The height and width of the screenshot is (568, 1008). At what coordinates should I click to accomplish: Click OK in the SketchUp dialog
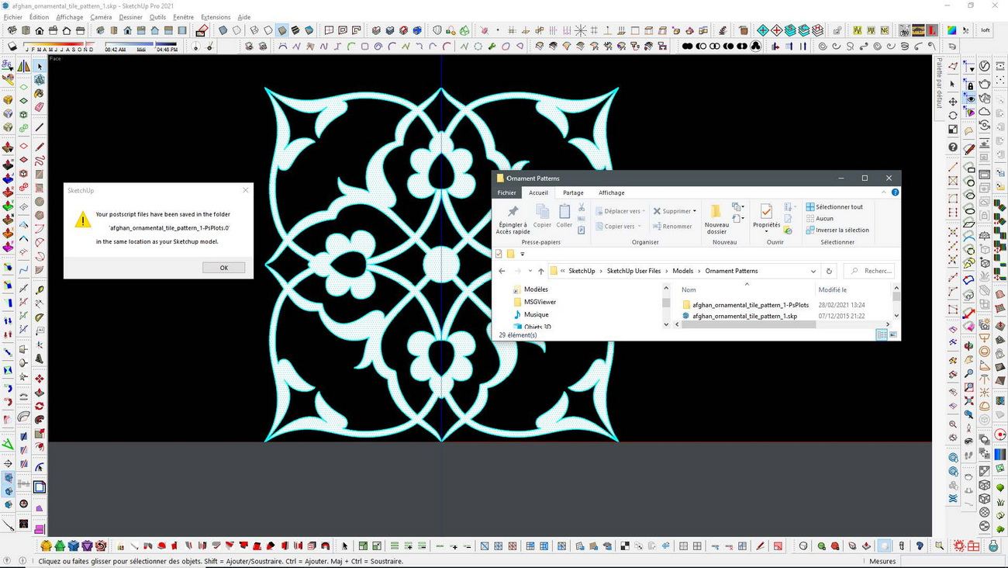pos(224,268)
